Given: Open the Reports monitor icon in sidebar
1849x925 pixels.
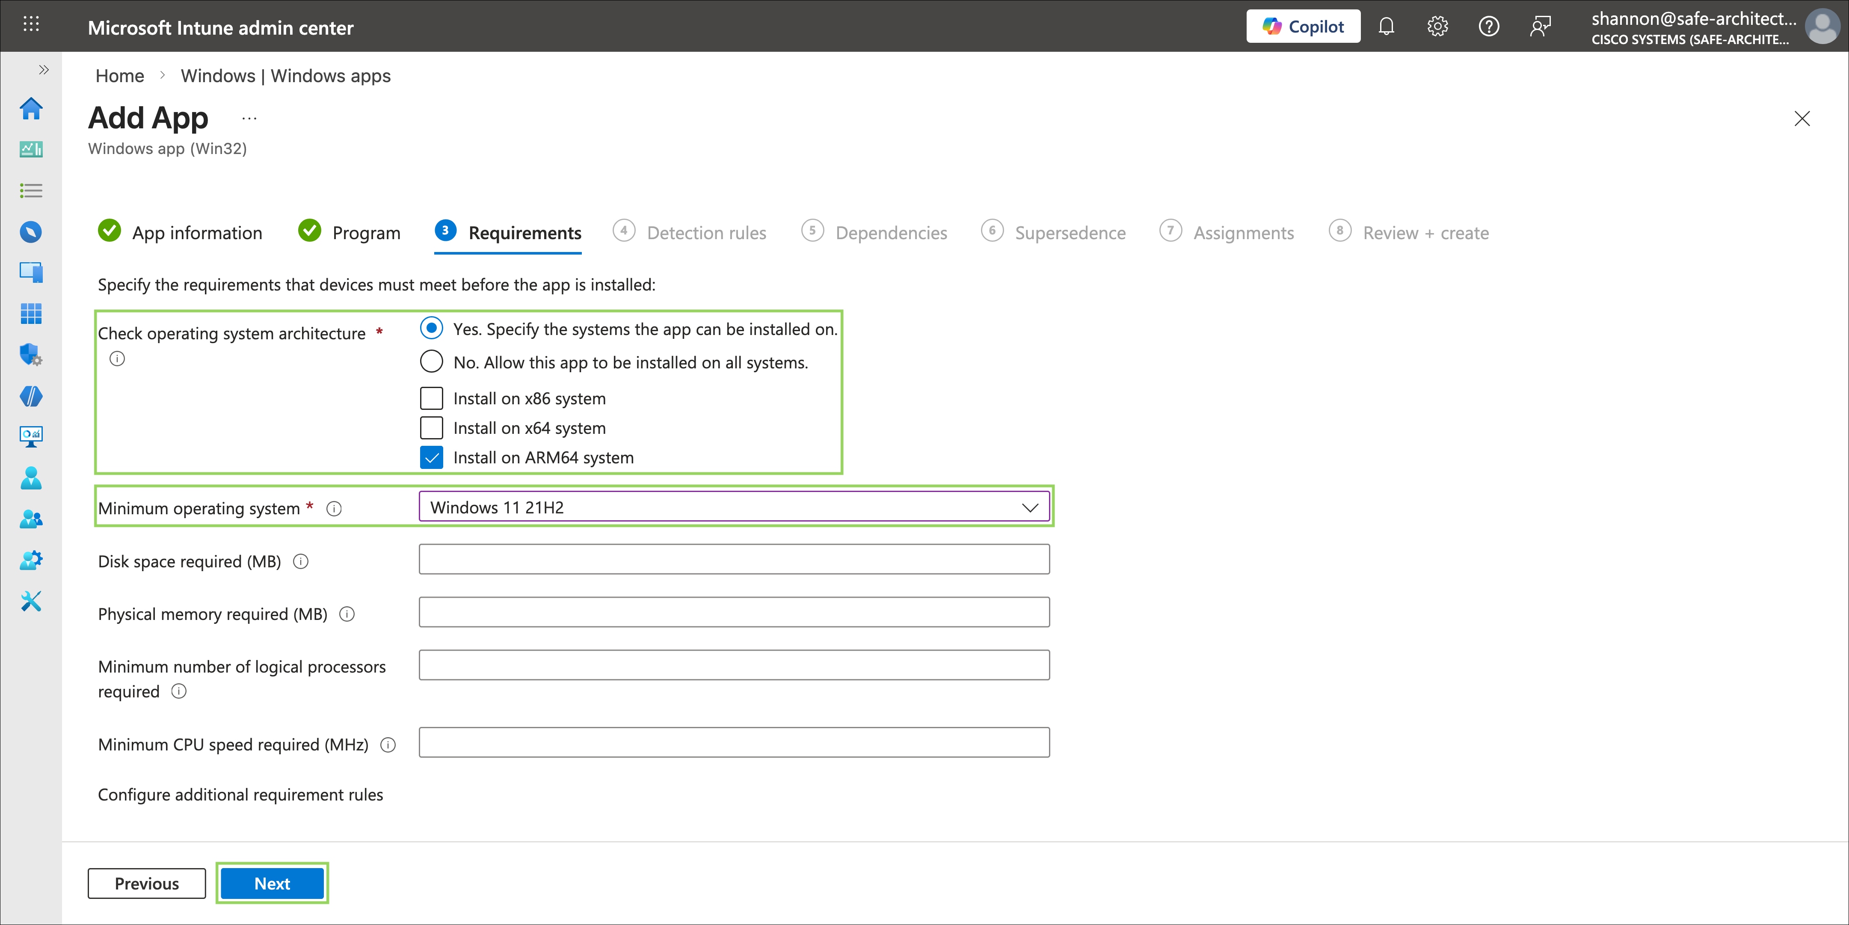Looking at the screenshot, I should [31, 437].
